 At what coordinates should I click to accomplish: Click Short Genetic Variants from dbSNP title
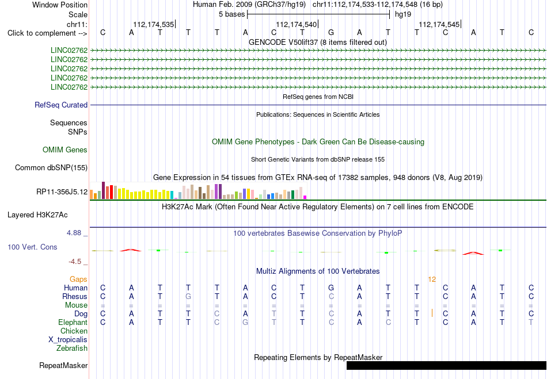[317, 159]
